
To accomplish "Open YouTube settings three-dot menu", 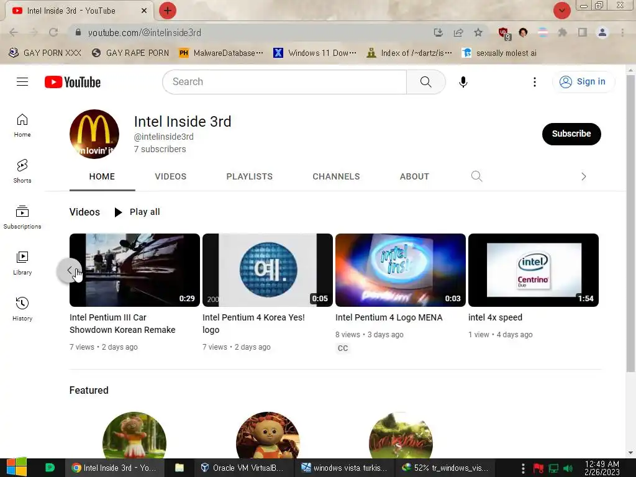I will pos(535,82).
